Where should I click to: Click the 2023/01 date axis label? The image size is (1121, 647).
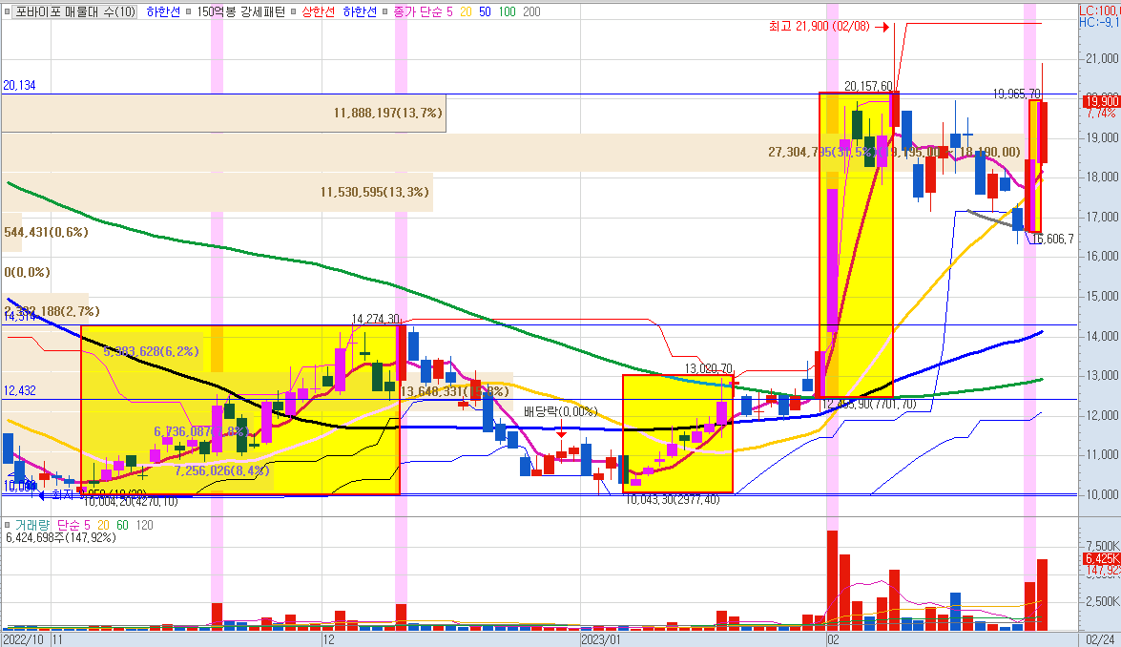tap(601, 639)
